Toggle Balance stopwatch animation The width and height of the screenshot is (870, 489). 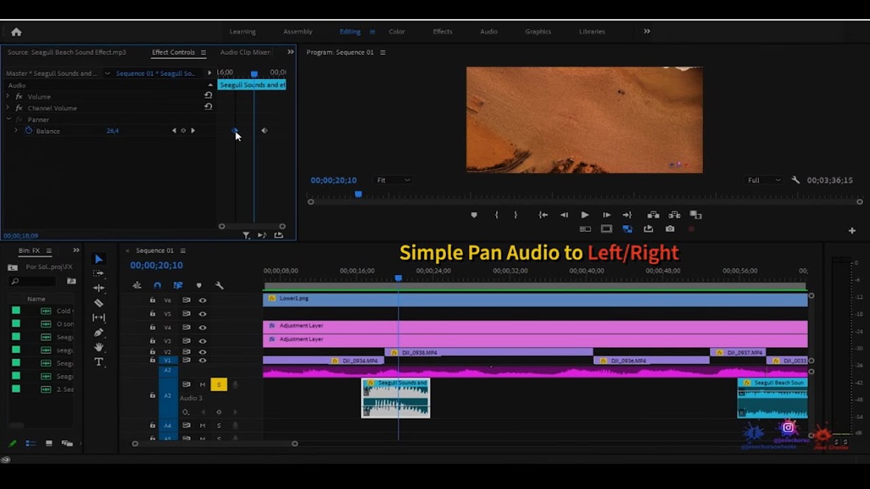point(29,130)
